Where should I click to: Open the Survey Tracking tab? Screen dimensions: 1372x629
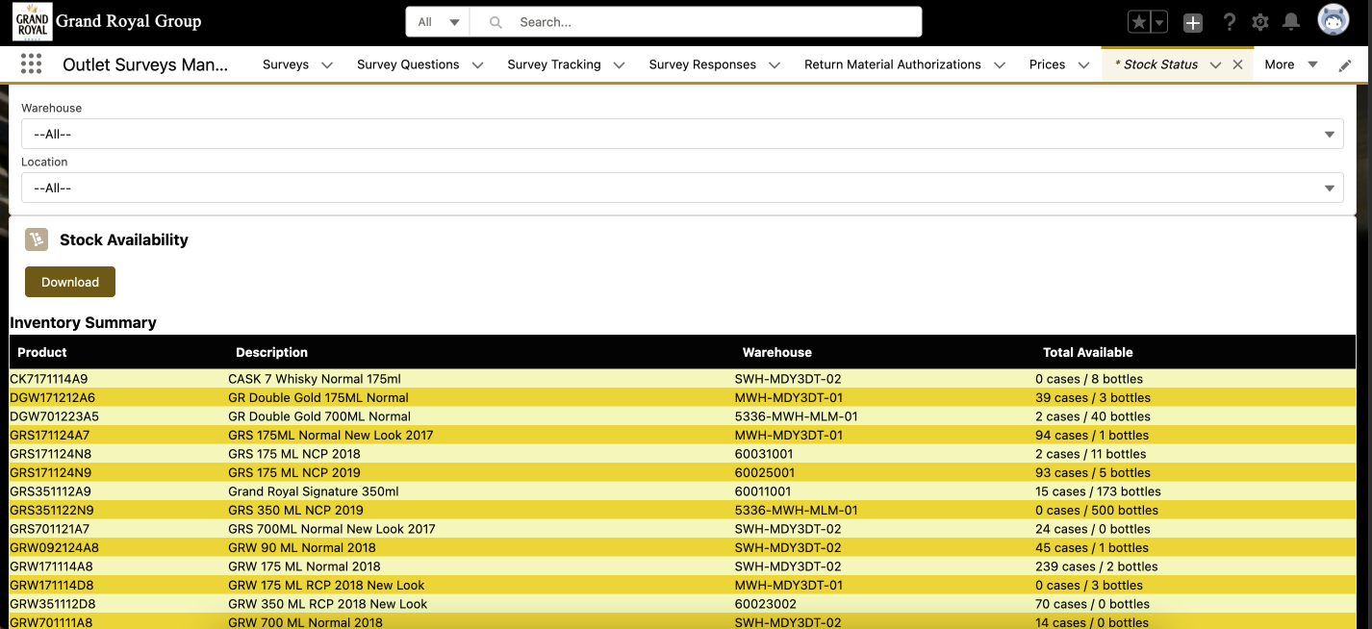click(x=554, y=64)
